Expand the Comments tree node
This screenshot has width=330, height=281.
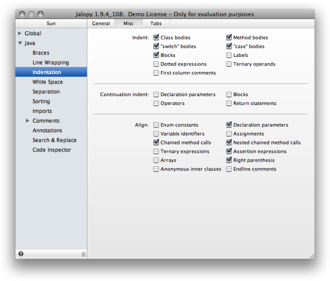click(27, 120)
